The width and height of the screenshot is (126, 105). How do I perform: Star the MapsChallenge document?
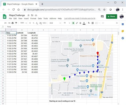pyautogui.click(x=28, y=15)
